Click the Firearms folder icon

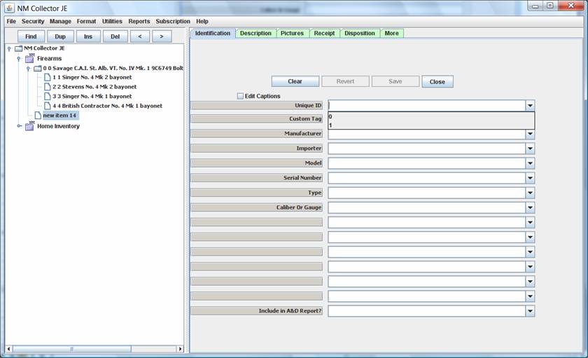pos(29,59)
